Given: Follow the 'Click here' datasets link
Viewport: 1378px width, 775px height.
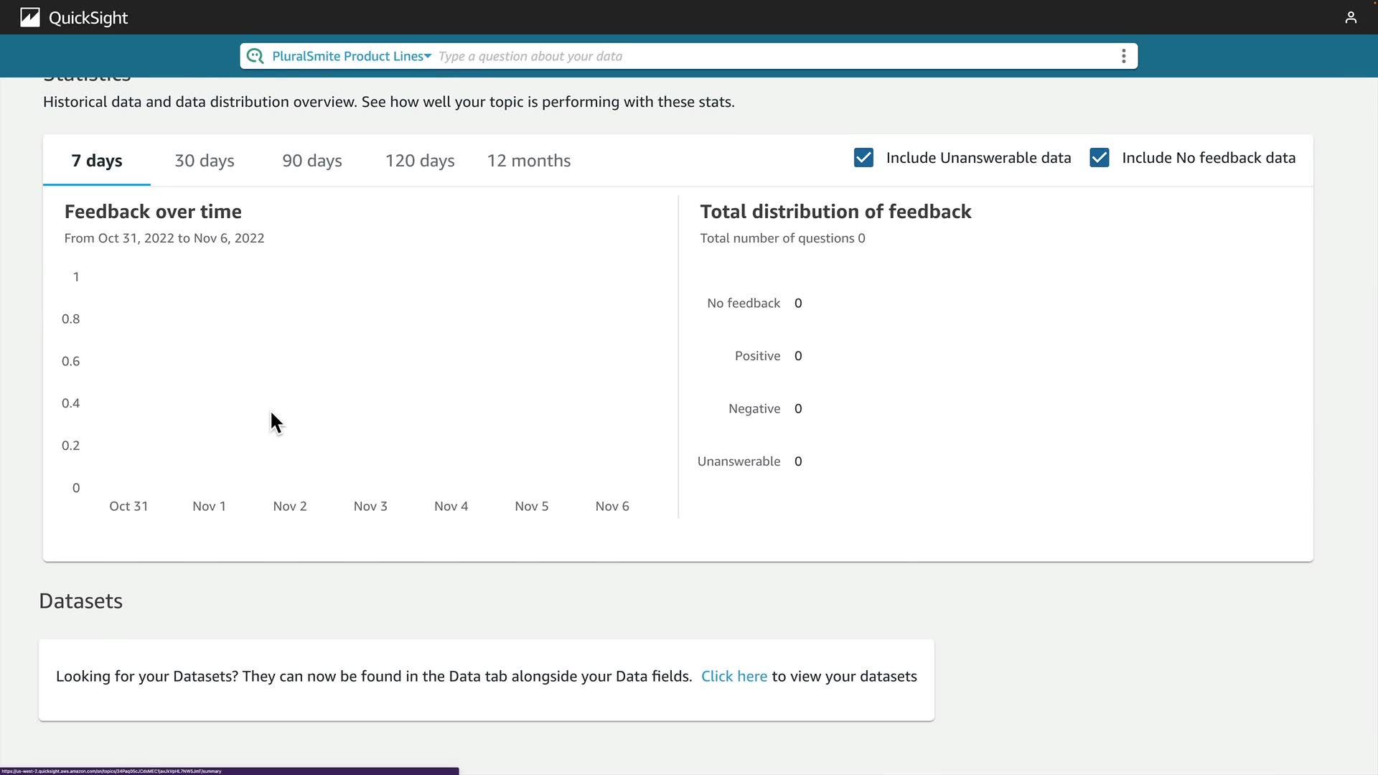Looking at the screenshot, I should coord(733,677).
